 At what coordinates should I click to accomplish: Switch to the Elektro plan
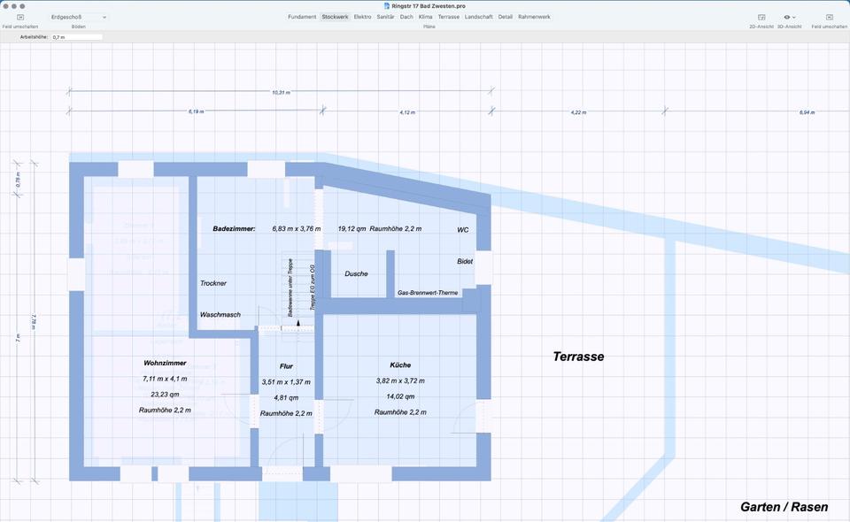point(363,17)
